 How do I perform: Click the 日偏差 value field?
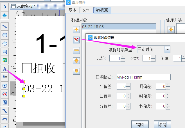pyautogui.click(x=121, y=96)
